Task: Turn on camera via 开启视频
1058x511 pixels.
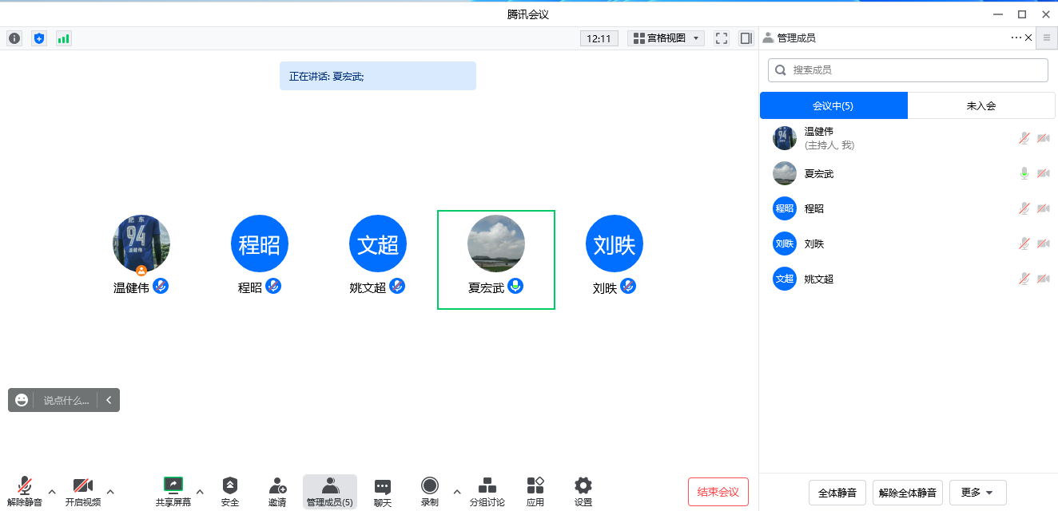Action: (x=83, y=491)
